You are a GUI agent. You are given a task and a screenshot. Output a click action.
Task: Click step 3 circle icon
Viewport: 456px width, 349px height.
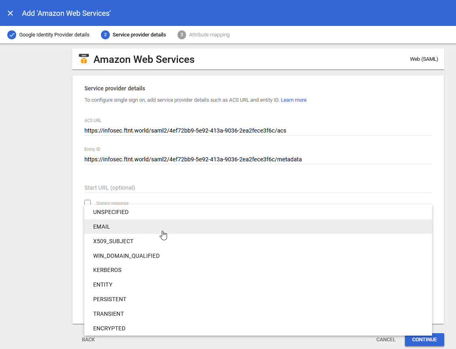point(182,35)
